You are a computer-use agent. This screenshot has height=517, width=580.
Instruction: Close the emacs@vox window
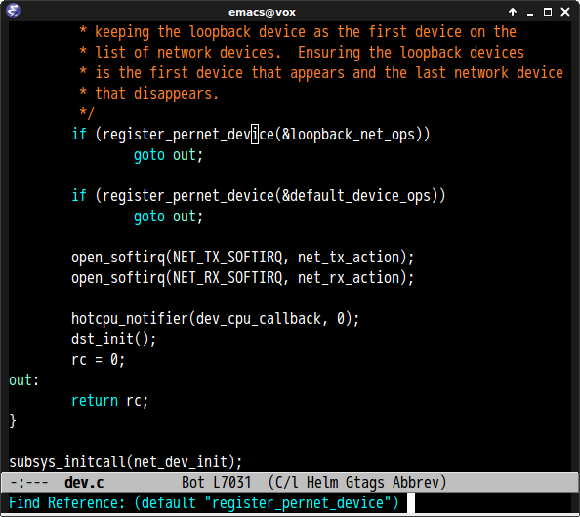565,12
